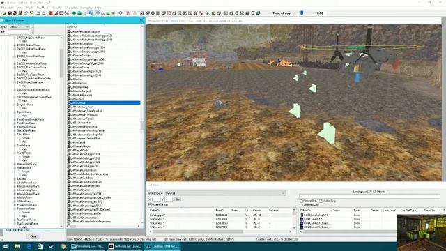Image resolution: width=446 pixels, height=251 pixels.
Task: Open the Character menu
Action: pos(71,8)
